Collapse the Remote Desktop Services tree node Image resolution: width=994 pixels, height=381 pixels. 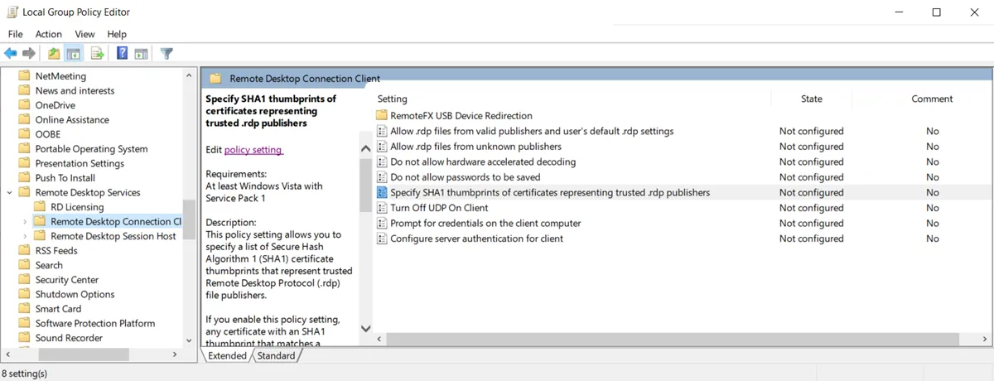click(x=9, y=192)
